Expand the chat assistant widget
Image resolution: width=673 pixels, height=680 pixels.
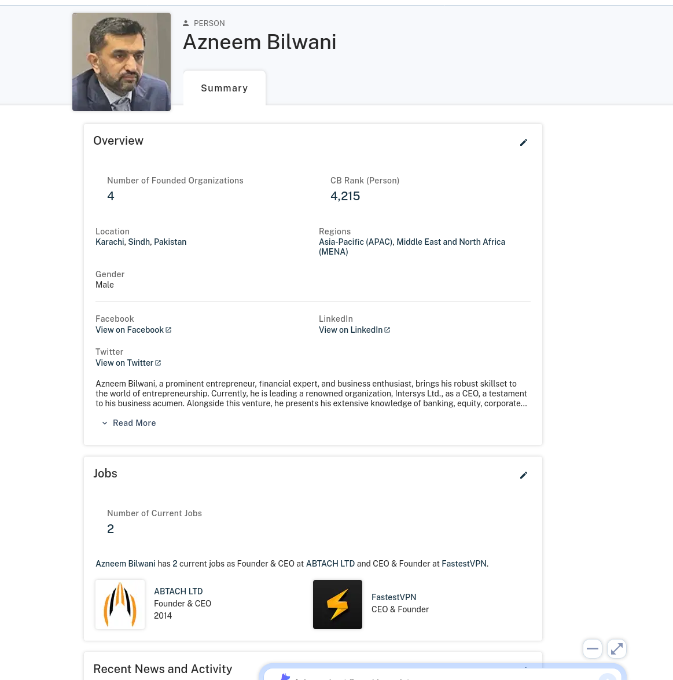click(x=617, y=649)
